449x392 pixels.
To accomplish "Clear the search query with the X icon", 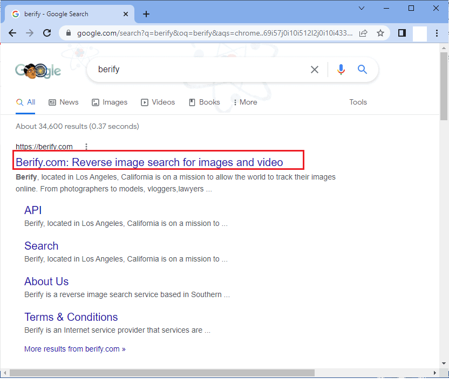I will click(x=315, y=69).
